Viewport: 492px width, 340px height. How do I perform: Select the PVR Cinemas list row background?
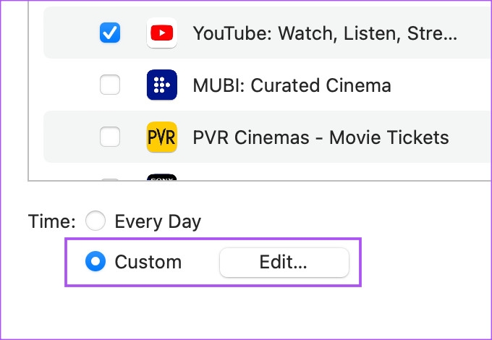tap(267, 137)
